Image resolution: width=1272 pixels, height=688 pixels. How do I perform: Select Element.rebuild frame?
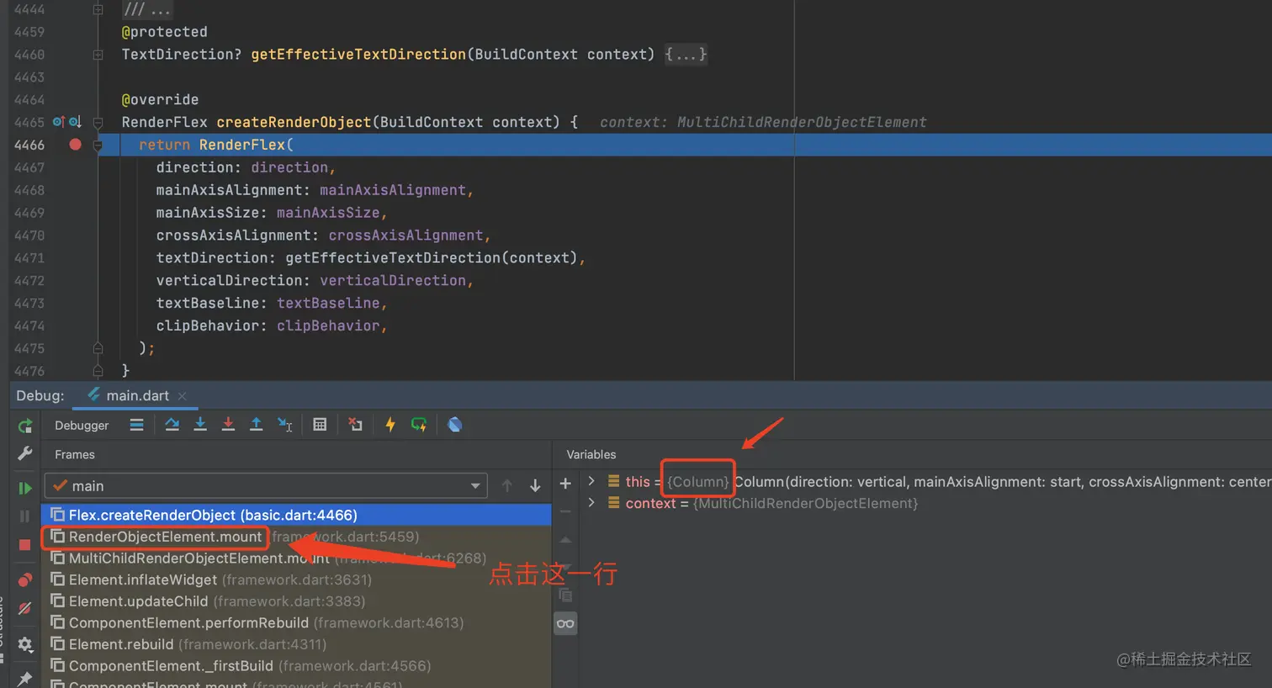point(296,644)
